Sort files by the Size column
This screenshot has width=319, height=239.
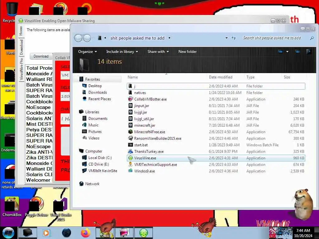pos(287,77)
